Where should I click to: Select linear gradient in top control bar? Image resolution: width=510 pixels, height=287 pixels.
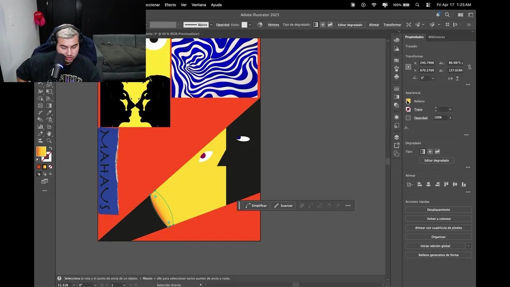(x=316, y=25)
